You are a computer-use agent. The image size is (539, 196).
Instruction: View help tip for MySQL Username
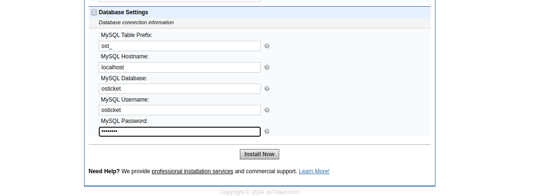[267, 110]
